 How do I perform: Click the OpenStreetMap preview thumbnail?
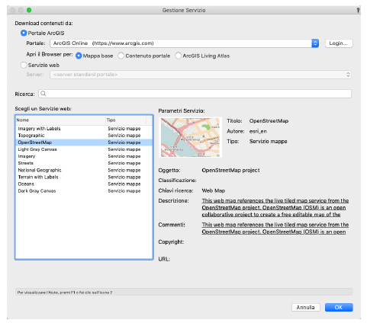point(190,137)
